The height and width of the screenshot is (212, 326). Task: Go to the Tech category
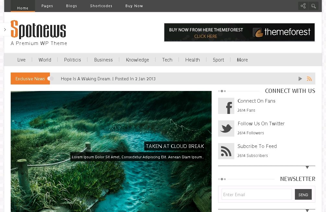[167, 60]
